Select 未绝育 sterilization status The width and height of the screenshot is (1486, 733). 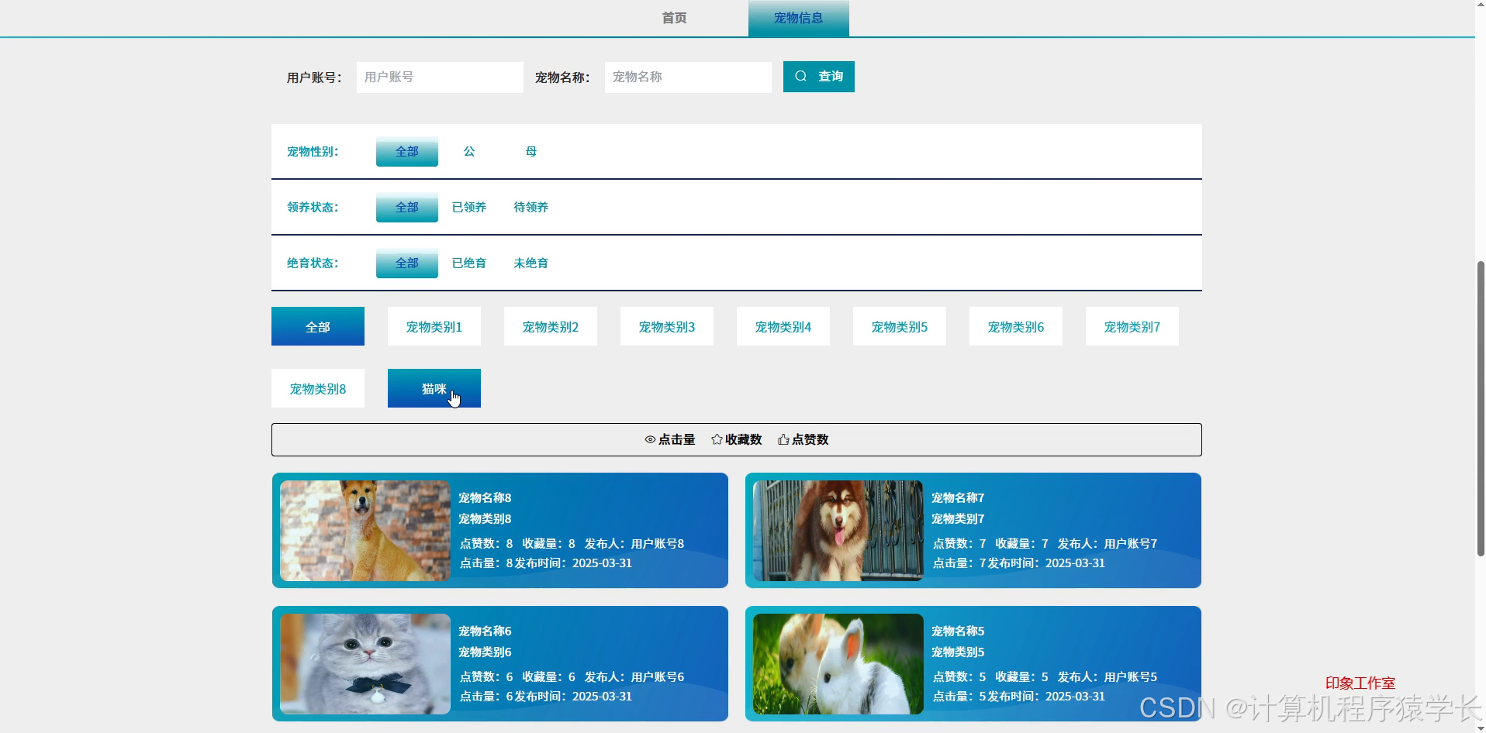530,263
